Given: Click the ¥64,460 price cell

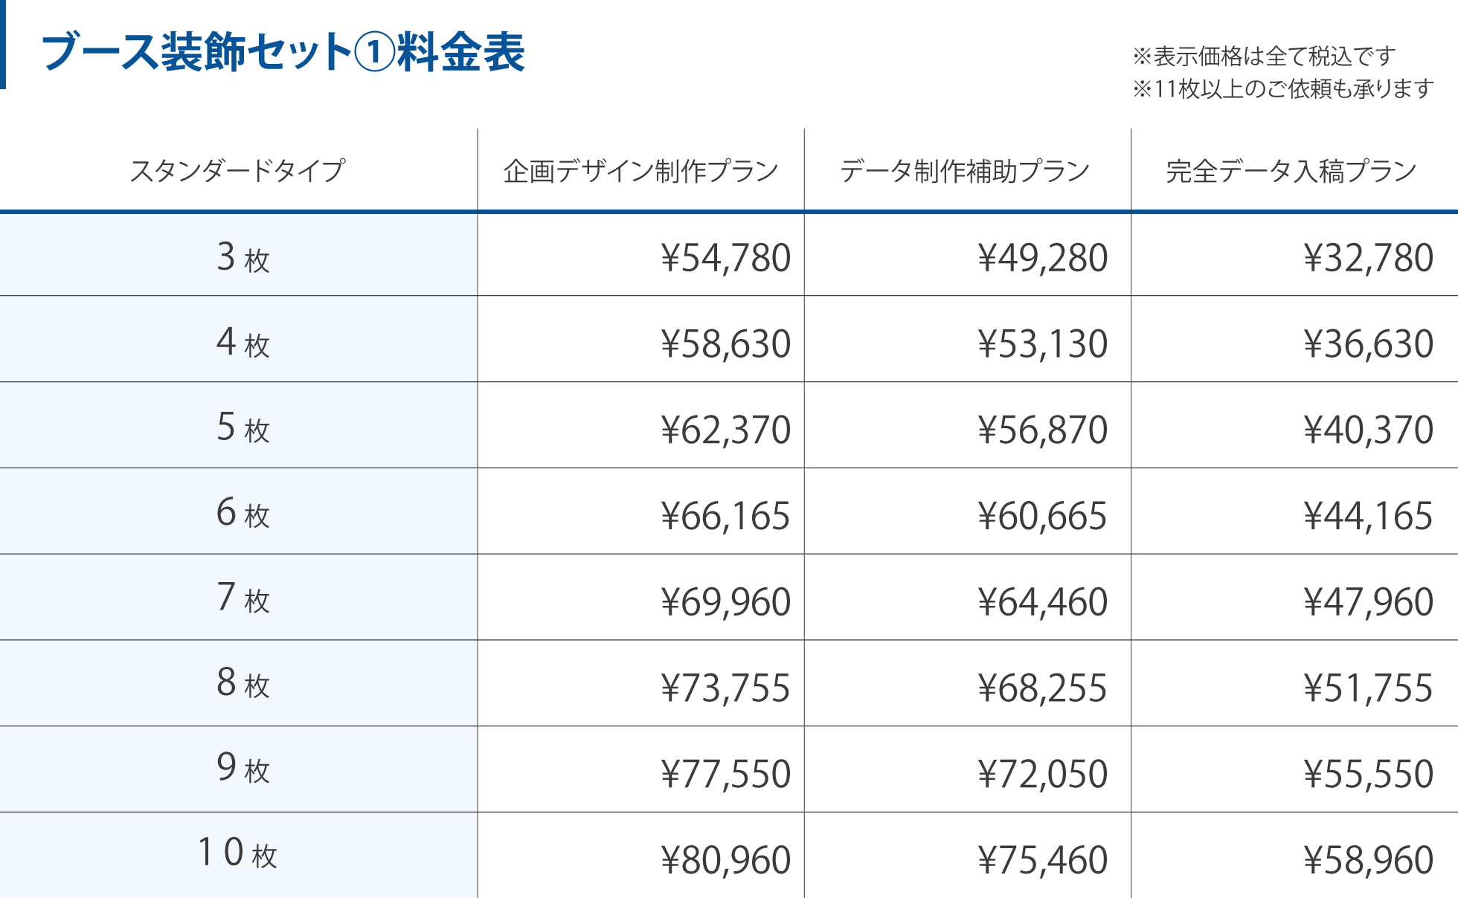Looking at the screenshot, I should point(1042,602).
